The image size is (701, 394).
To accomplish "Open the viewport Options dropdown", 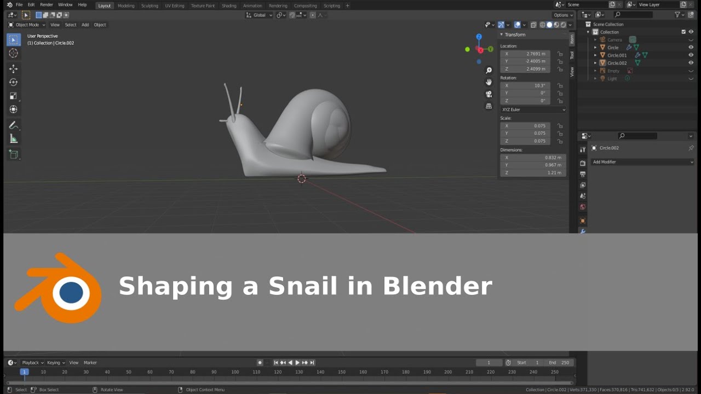I will click(563, 15).
